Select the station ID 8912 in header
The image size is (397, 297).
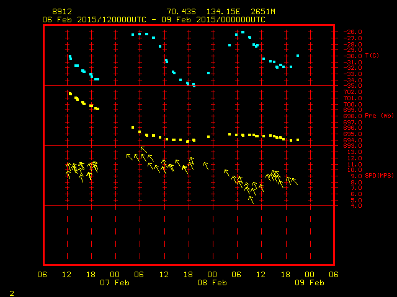click(62, 12)
